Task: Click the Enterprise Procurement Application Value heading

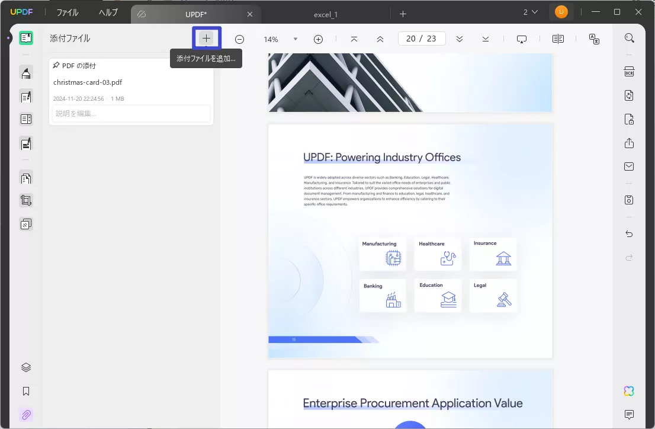Action: (x=413, y=403)
